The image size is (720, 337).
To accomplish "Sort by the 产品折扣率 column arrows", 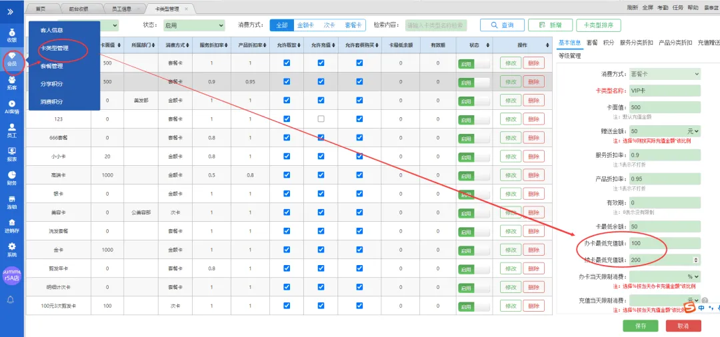I will (265, 45).
